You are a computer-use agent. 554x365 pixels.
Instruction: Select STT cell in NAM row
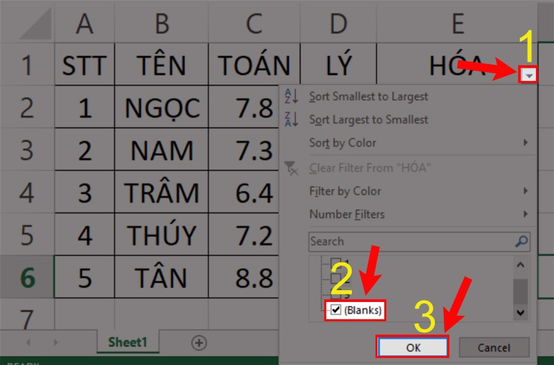[x=84, y=150]
